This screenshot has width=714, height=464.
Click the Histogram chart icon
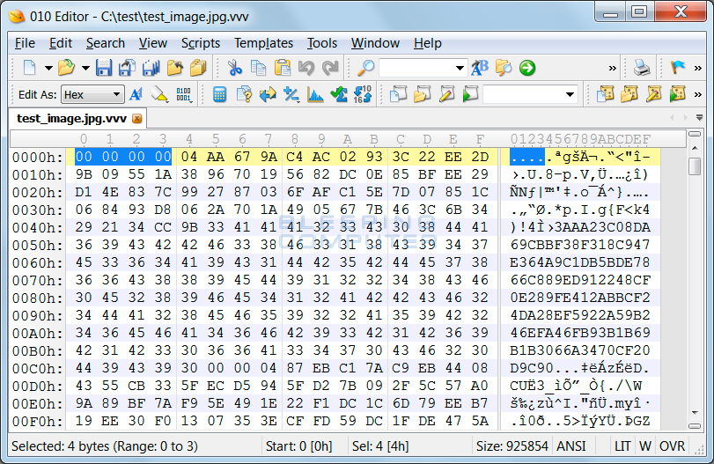(x=315, y=94)
